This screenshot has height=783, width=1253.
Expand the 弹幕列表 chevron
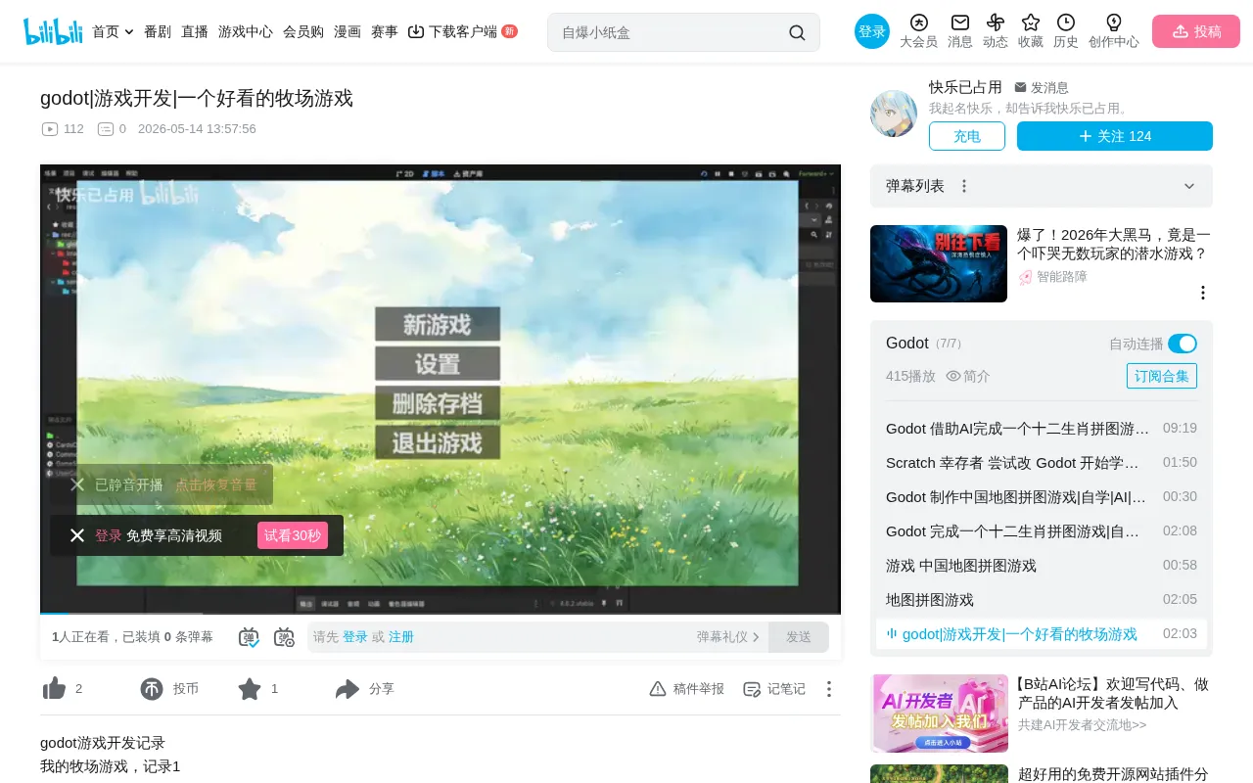point(1189,186)
